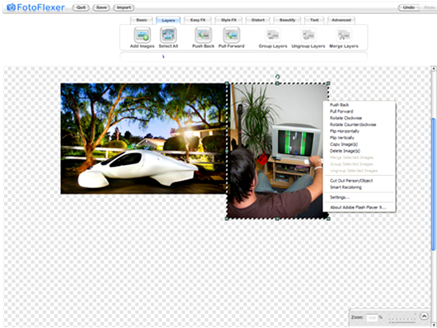Click the Undo button
Screen dimensions: 437x328
[408, 8]
